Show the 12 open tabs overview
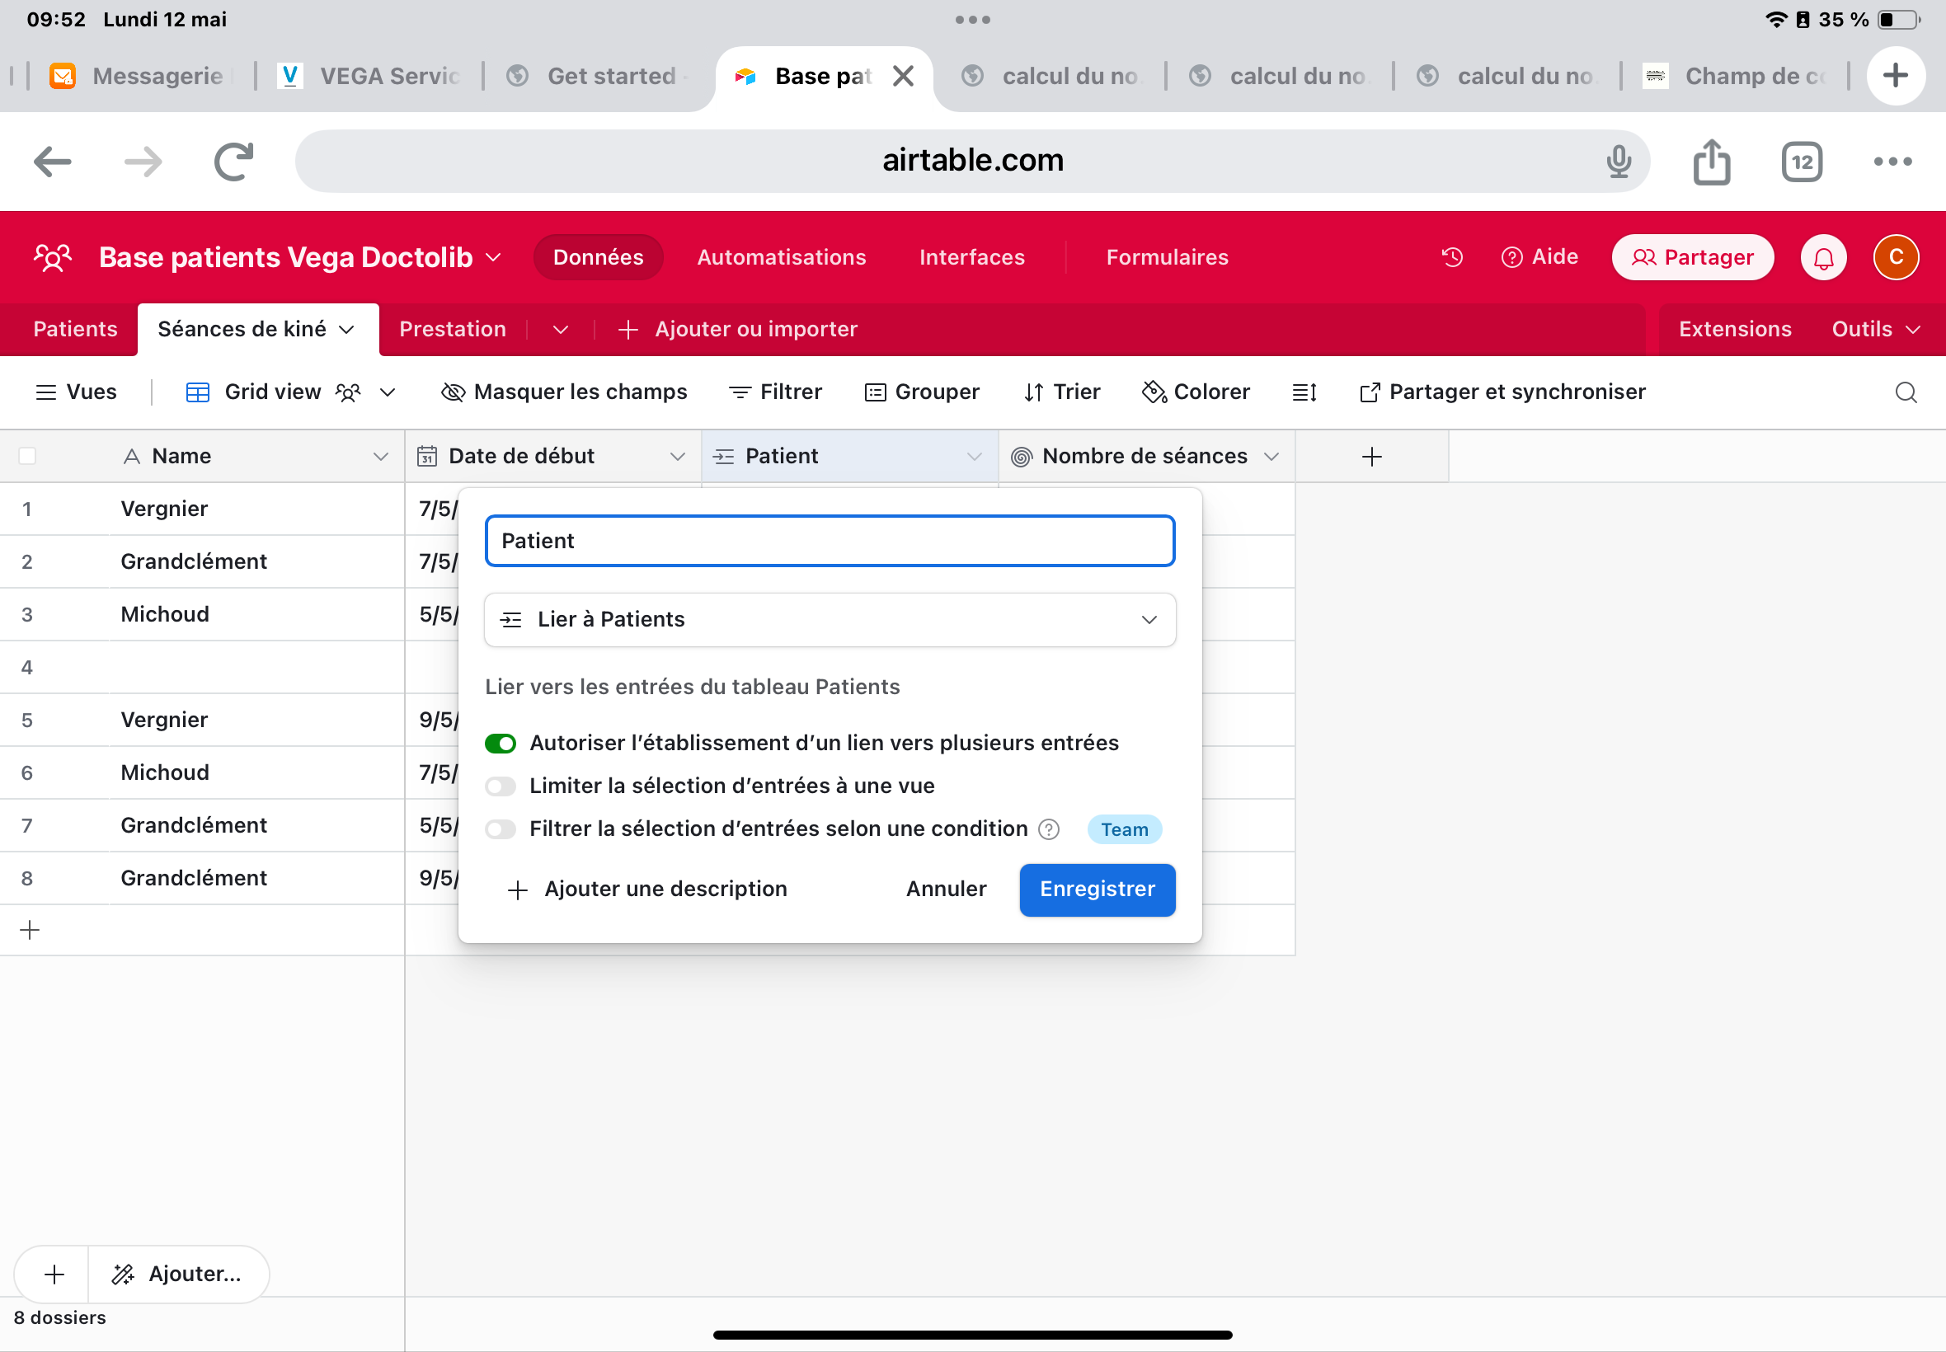The height and width of the screenshot is (1352, 1946). (x=1802, y=161)
